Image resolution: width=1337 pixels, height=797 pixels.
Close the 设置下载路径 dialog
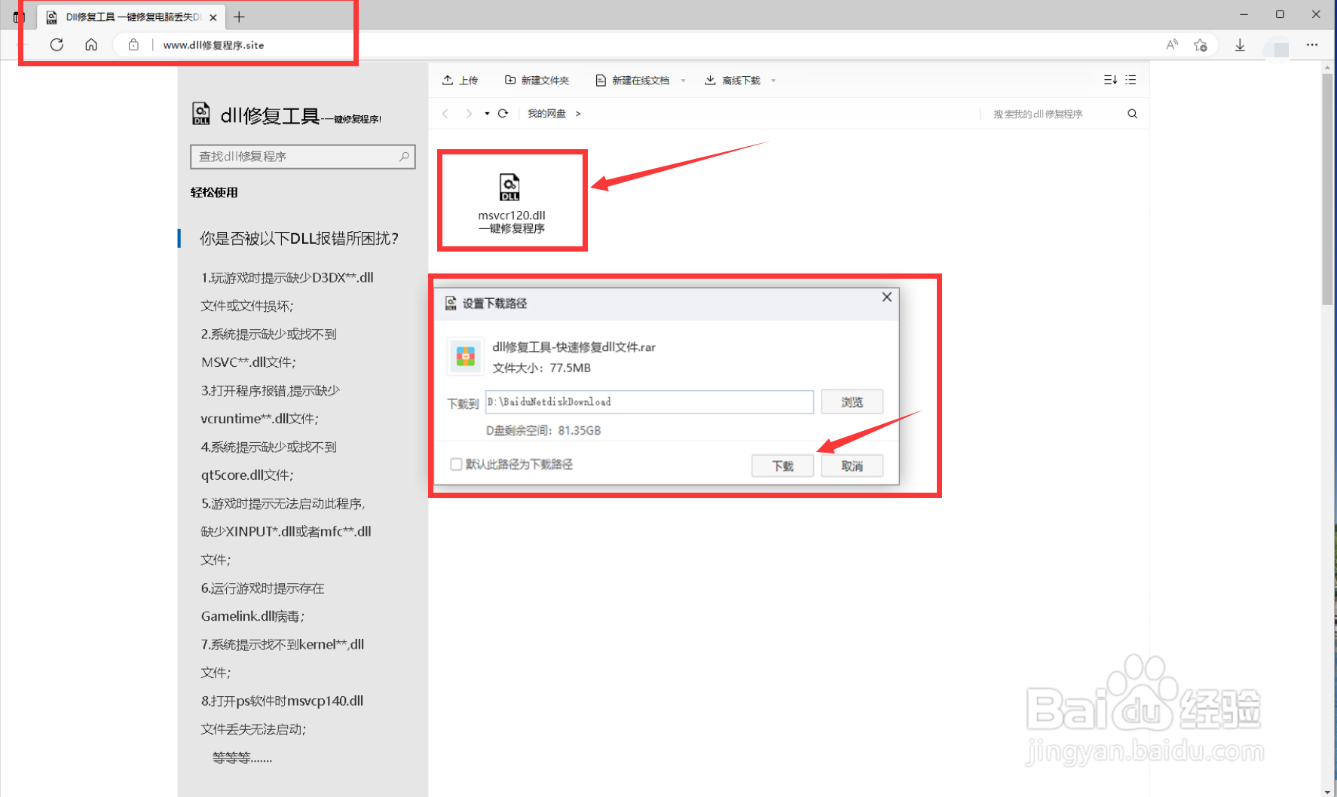886,298
